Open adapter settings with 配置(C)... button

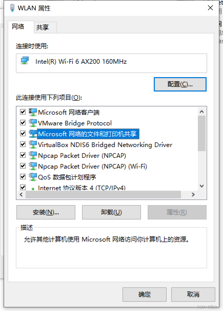click(180, 84)
